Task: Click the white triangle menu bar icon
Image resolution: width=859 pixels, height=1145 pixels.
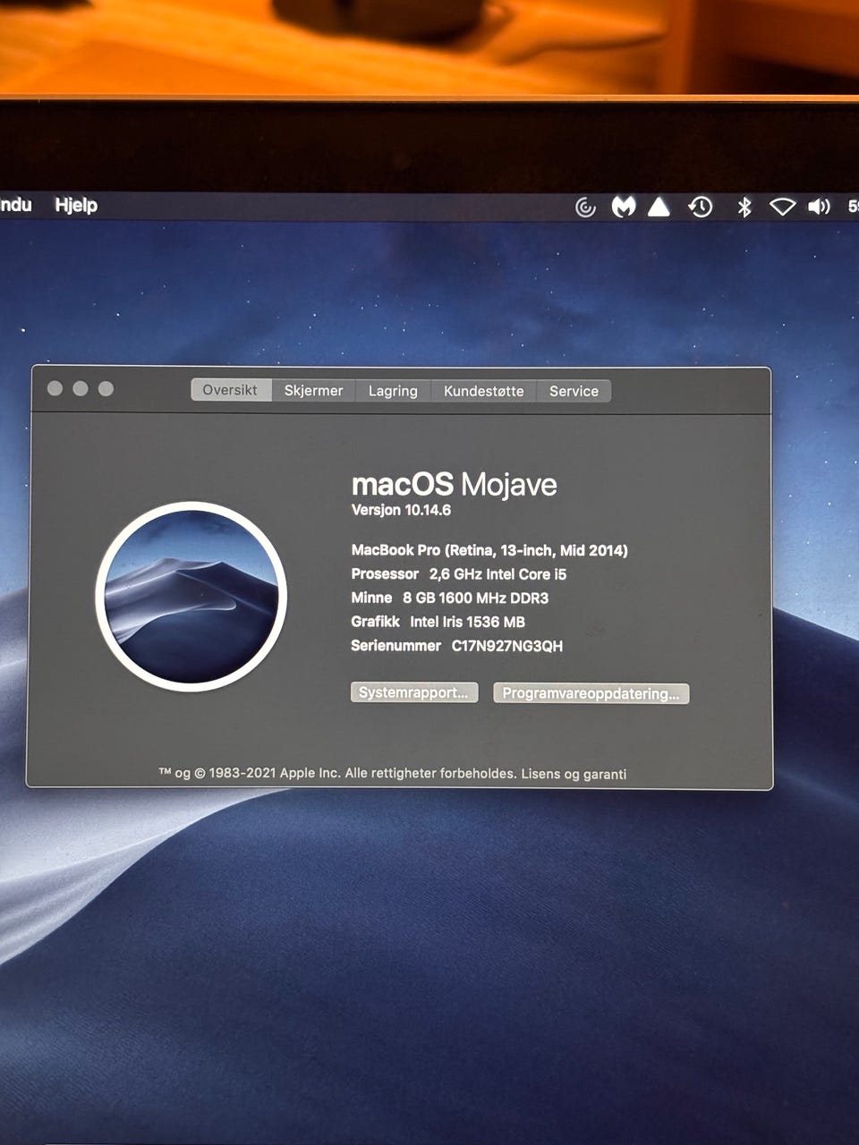Action: click(x=659, y=207)
